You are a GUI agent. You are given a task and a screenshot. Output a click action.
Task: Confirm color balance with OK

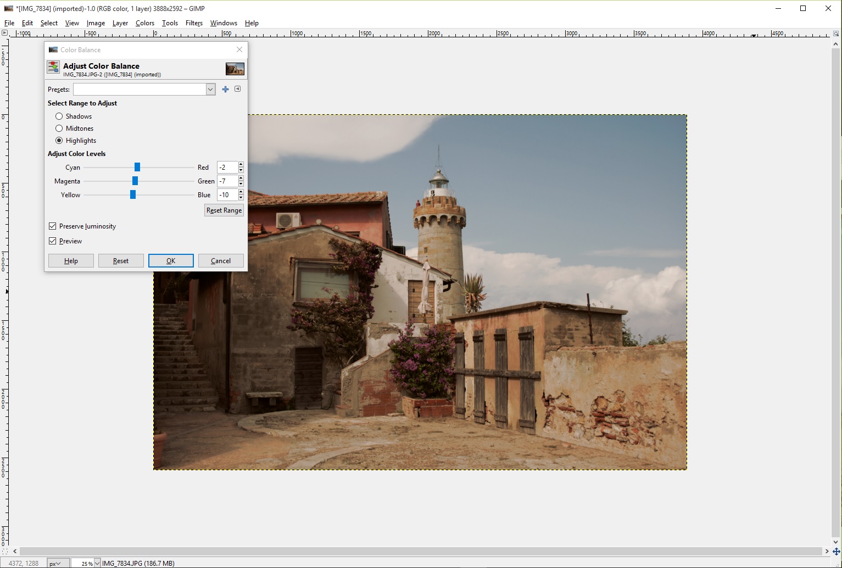coord(171,261)
